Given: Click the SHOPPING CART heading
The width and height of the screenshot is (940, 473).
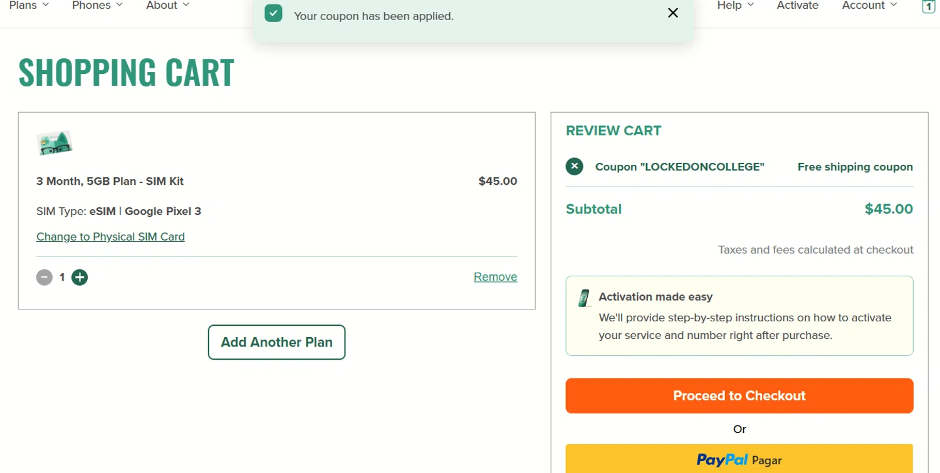Looking at the screenshot, I should tap(127, 72).
